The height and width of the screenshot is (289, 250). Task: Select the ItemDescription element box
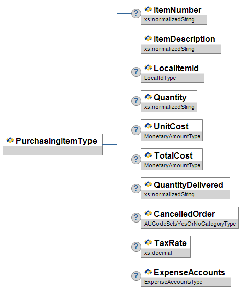tap(181, 43)
